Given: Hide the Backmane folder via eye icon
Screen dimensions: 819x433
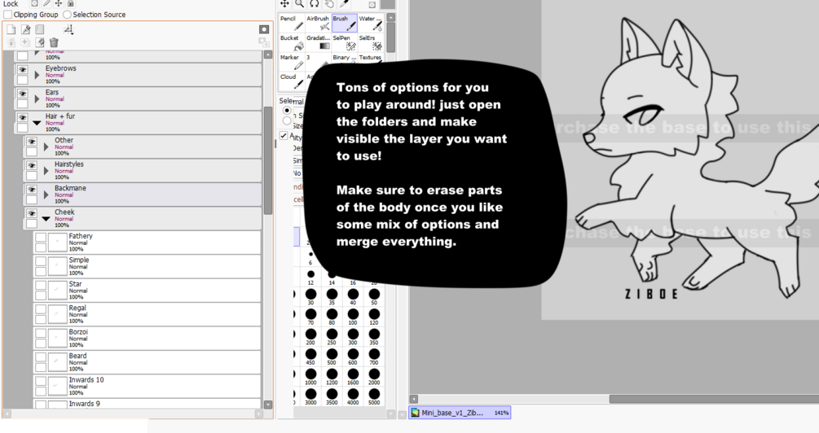Looking at the screenshot, I should [32, 190].
